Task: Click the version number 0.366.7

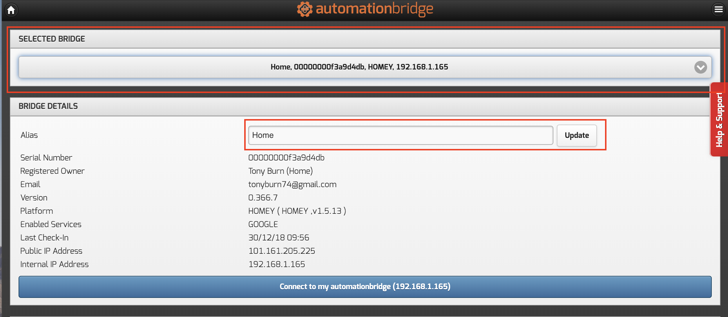Action: pos(263,198)
